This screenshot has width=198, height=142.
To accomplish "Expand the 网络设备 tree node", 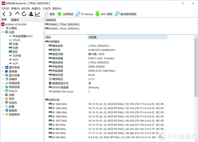I will 3,87.
